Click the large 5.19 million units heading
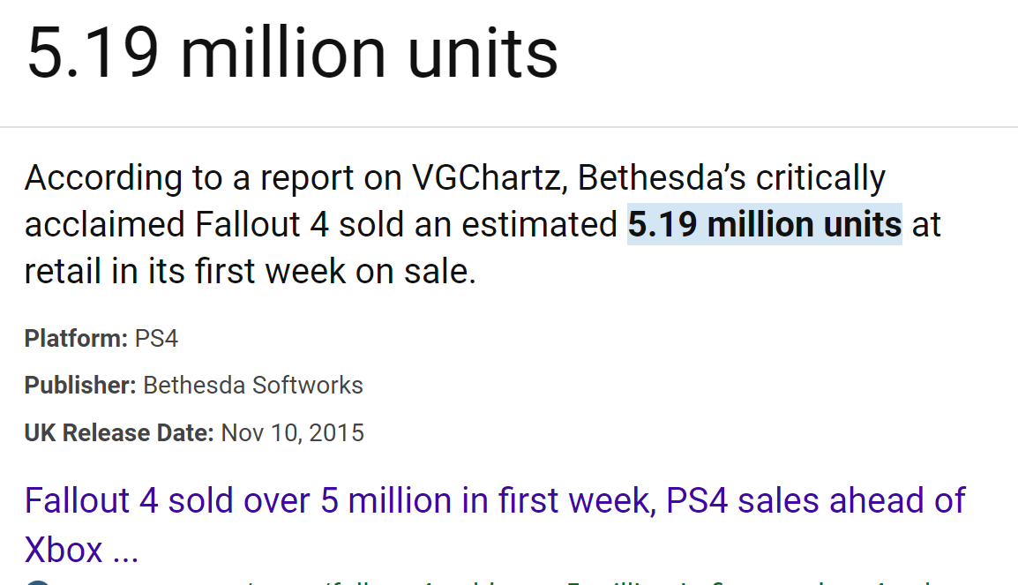This screenshot has width=1018, height=585. tap(292, 53)
